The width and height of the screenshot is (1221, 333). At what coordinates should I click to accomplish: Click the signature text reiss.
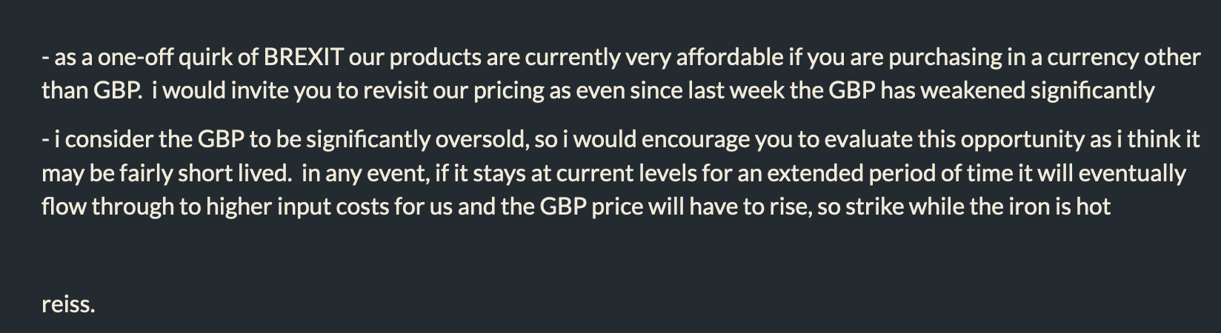point(68,304)
